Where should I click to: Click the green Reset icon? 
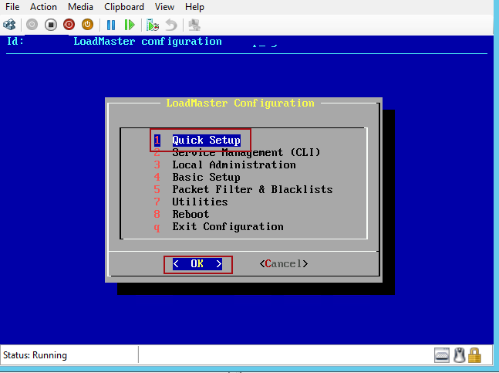pyautogui.click(x=130, y=25)
